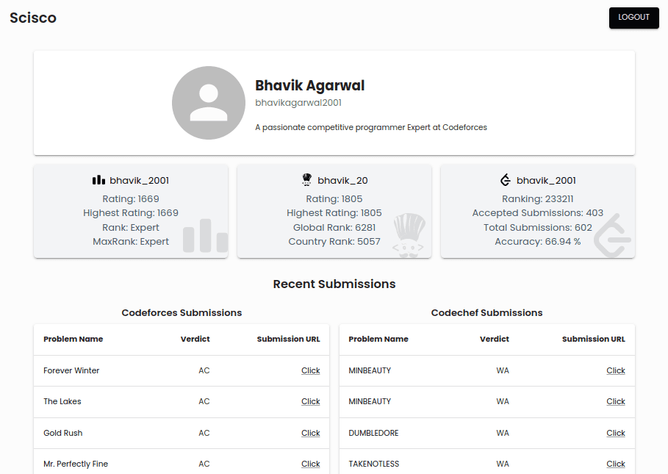Select the name Bhavik Agarwal
The image size is (668, 474).
click(x=309, y=85)
